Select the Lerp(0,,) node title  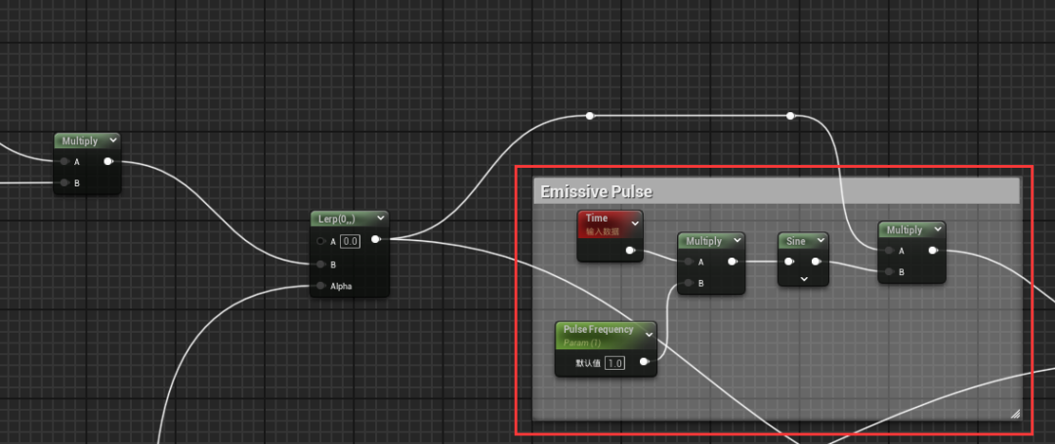pos(337,219)
